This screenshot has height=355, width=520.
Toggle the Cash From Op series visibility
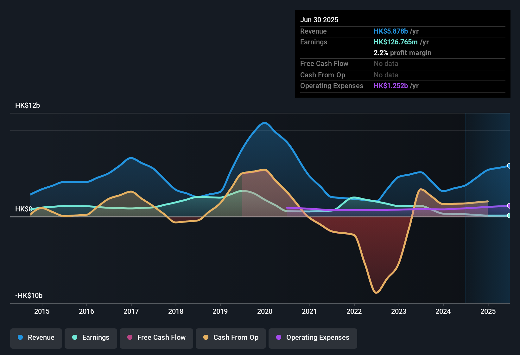[x=231, y=338]
